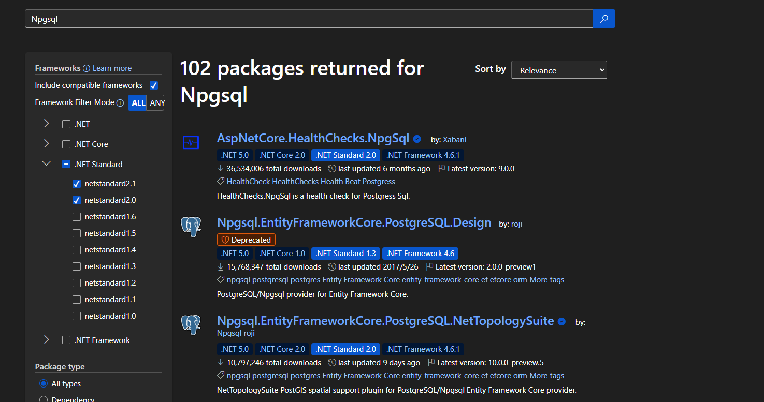The image size is (764, 402).
Task: Click the AspNetCore.HealthChecks.NpgSql heartbeat package icon
Action: [x=191, y=141]
